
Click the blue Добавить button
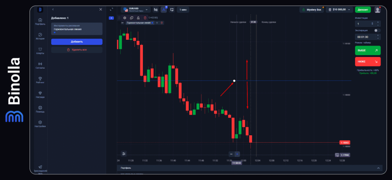tap(77, 41)
